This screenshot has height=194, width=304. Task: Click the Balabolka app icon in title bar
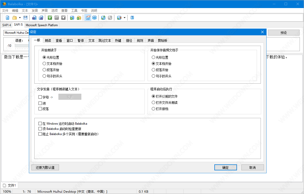click(x=4, y=4)
